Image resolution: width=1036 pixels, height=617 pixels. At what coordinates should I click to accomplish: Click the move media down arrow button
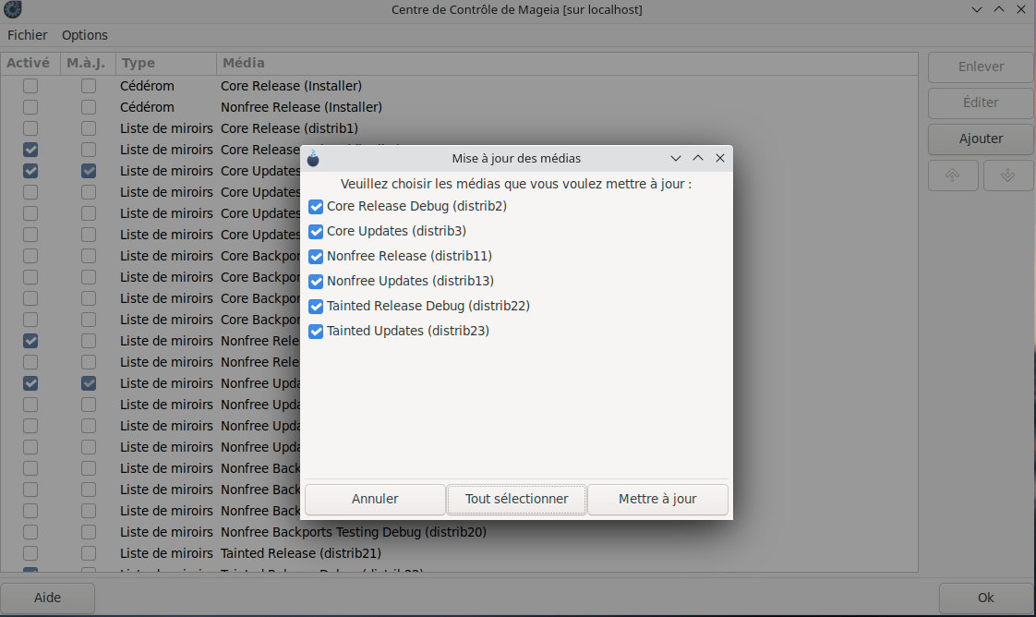click(x=1007, y=175)
